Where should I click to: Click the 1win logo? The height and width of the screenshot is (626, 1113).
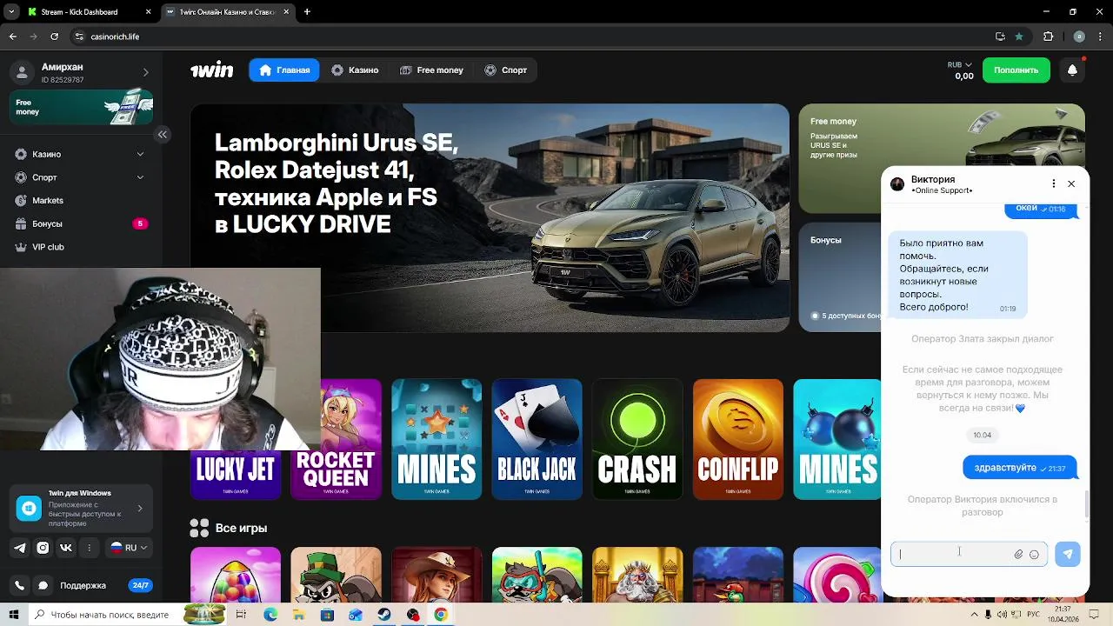(x=211, y=70)
